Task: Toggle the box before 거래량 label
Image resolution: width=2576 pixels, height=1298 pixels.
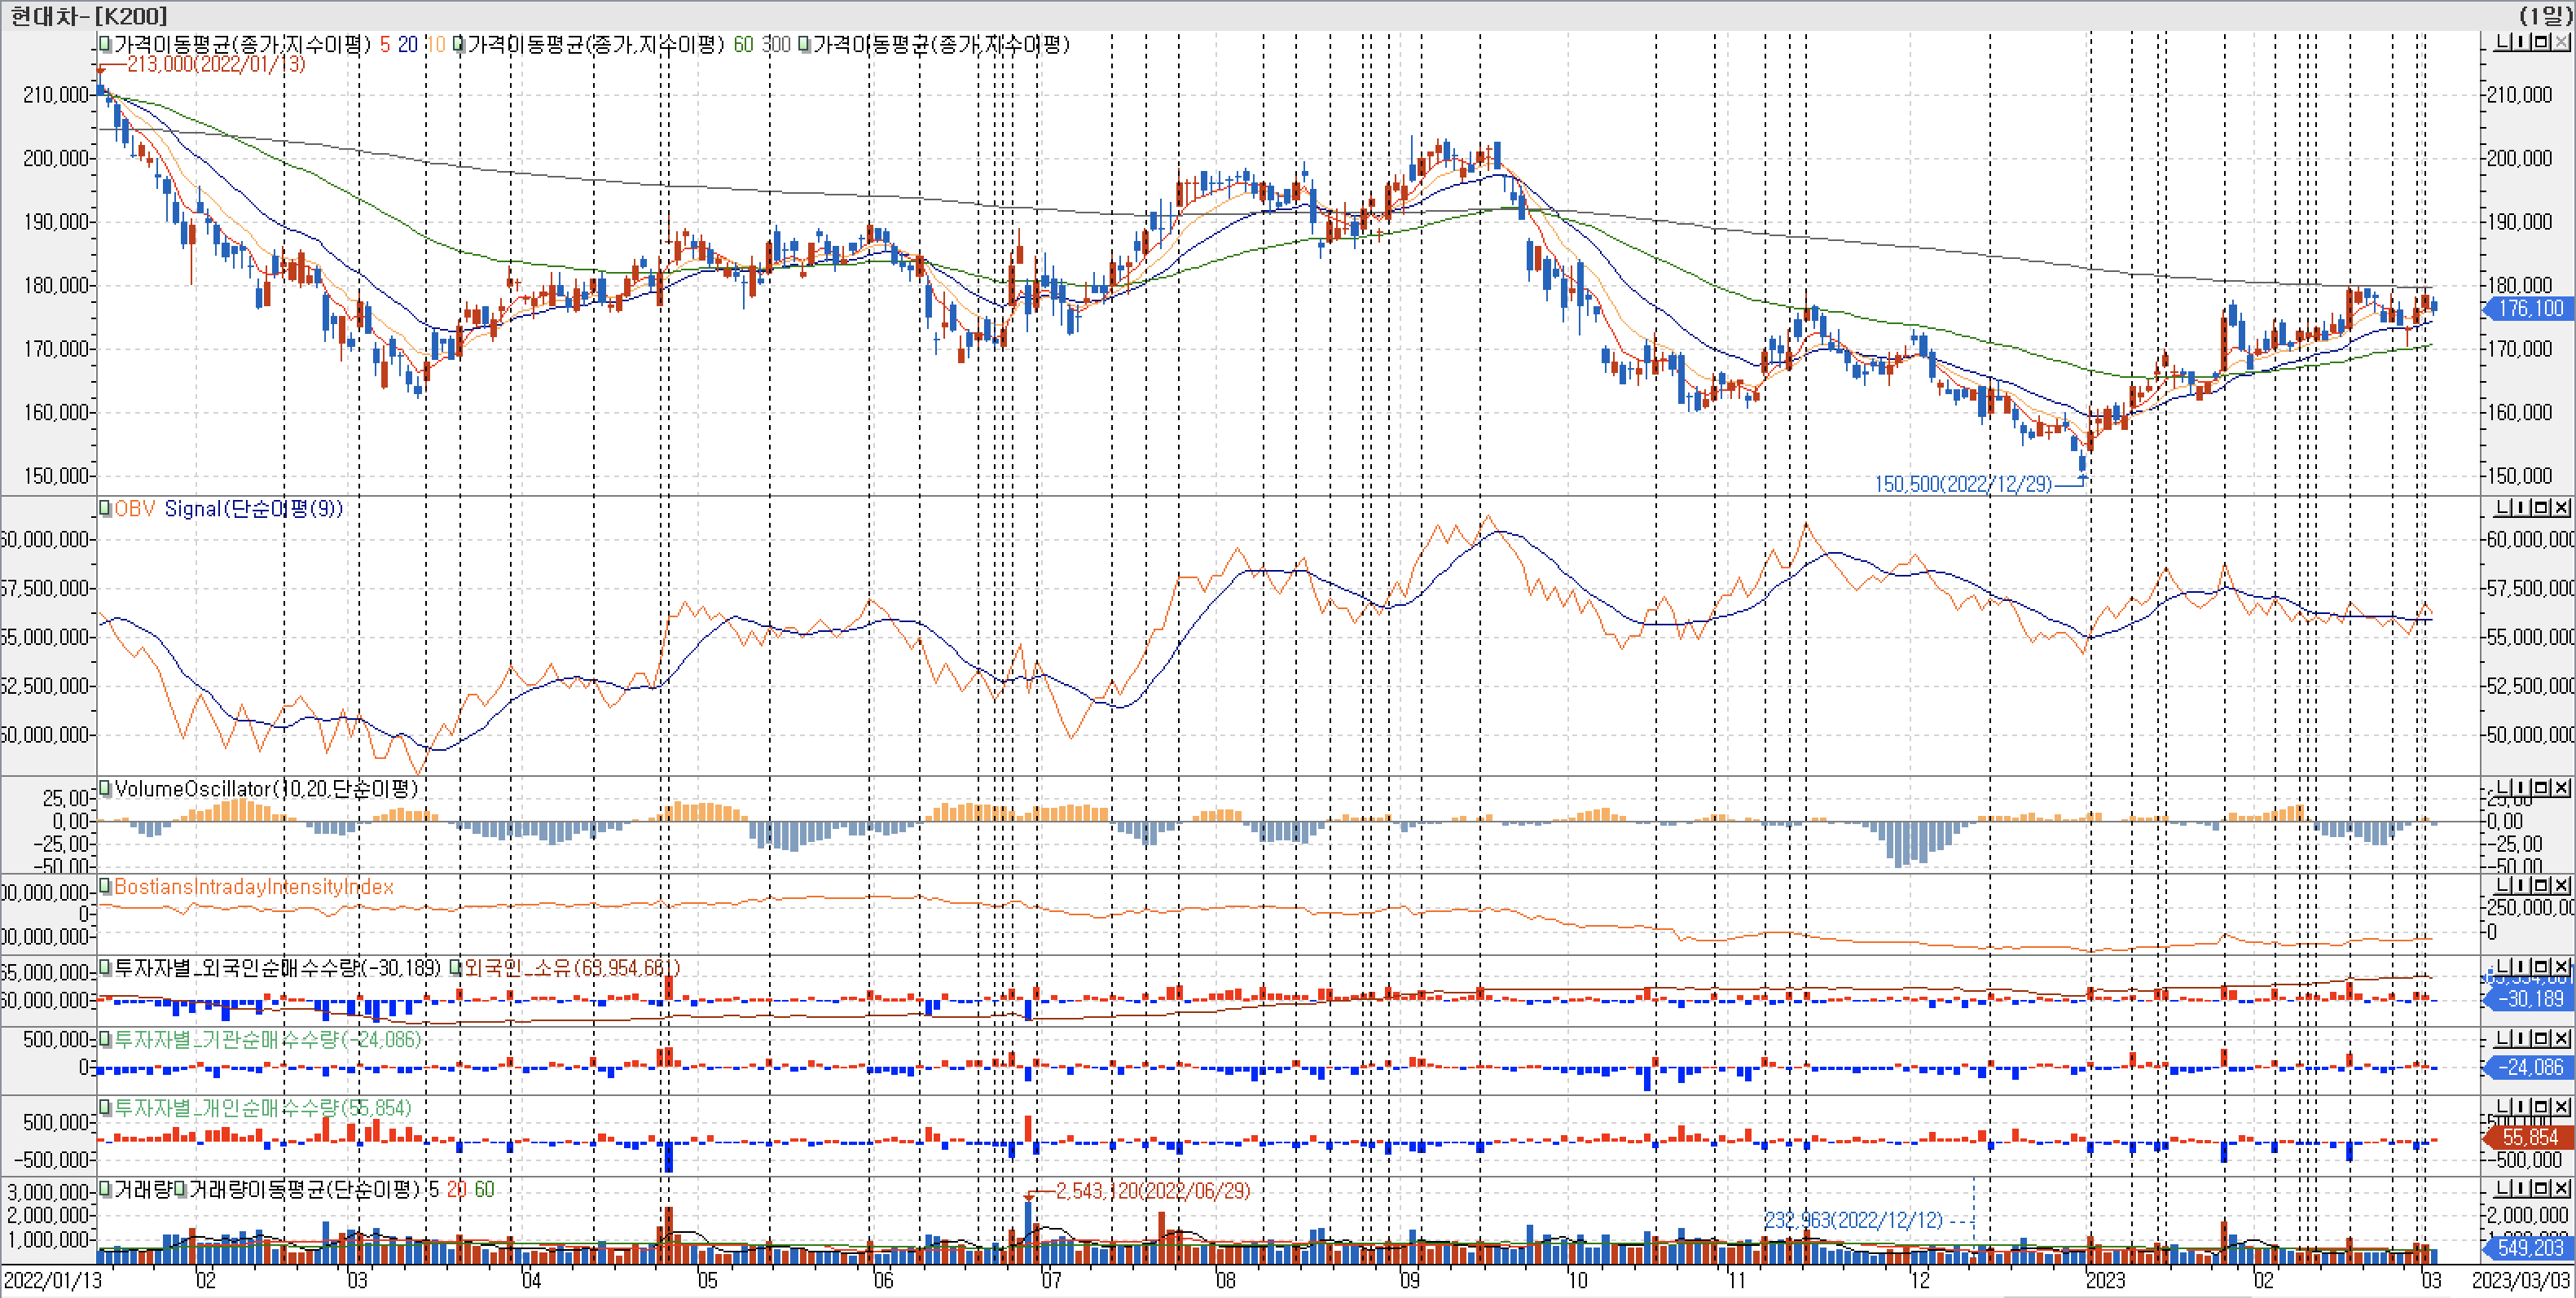Action: coord(105,1189)
